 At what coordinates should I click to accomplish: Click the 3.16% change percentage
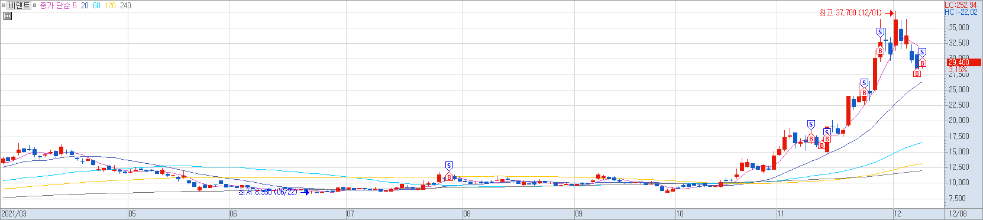958,69
